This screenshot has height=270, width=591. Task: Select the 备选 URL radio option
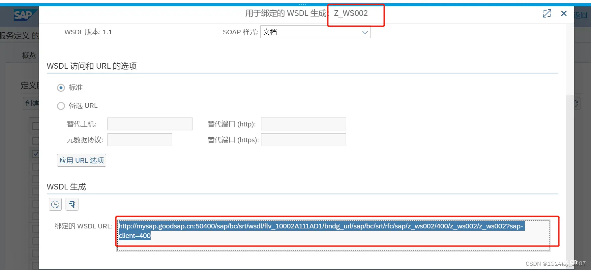pyautogui.click(x=61, y=106)
